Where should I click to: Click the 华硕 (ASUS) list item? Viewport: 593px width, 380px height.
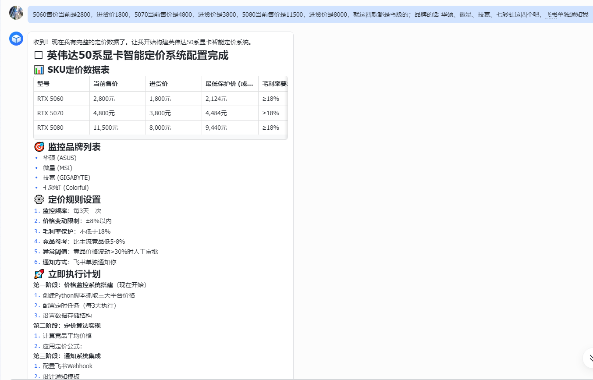pos(60,158)
